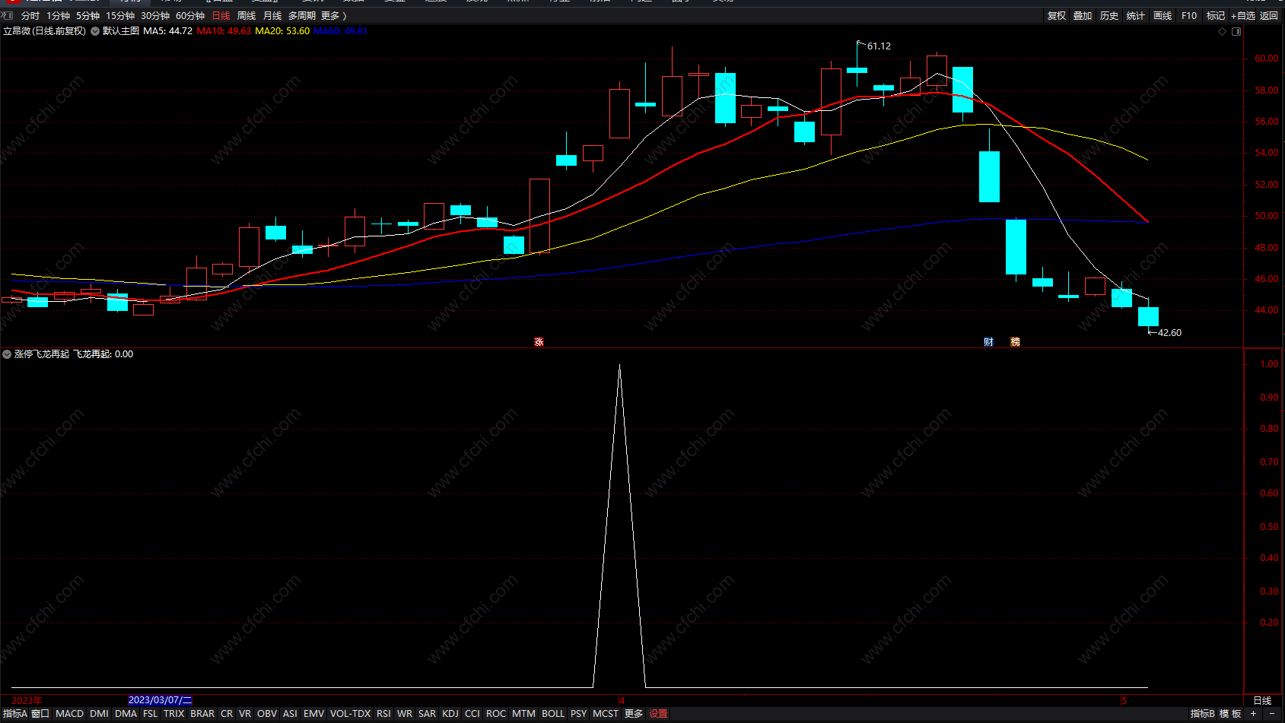Select the VR indicator
Screen dimensions: 1285x723
click(245, 714)
